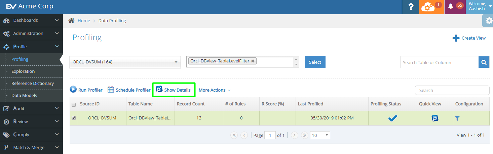493x154 pixels.
Task: Click the Schedule Profiler calendar icon
Action: [111, 90]
